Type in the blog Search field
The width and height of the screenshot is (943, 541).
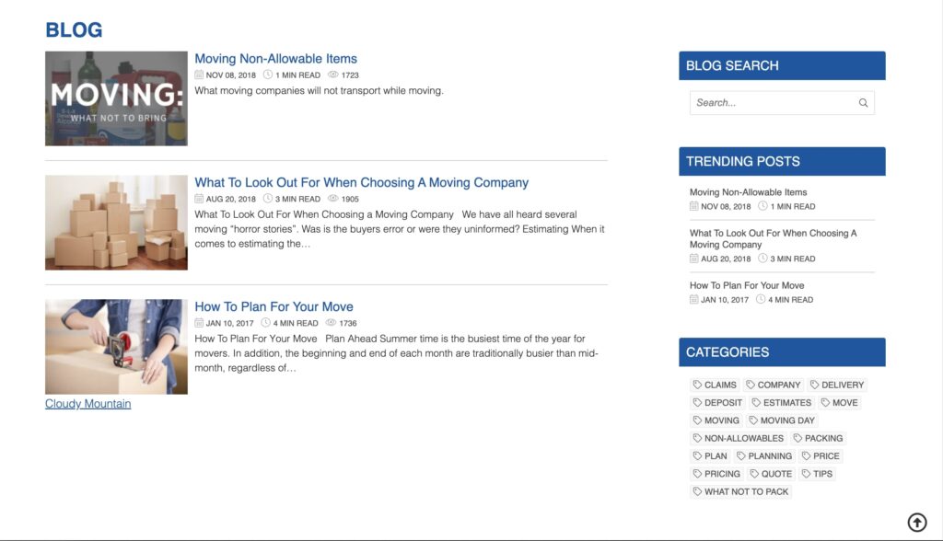tap(772, 103)
